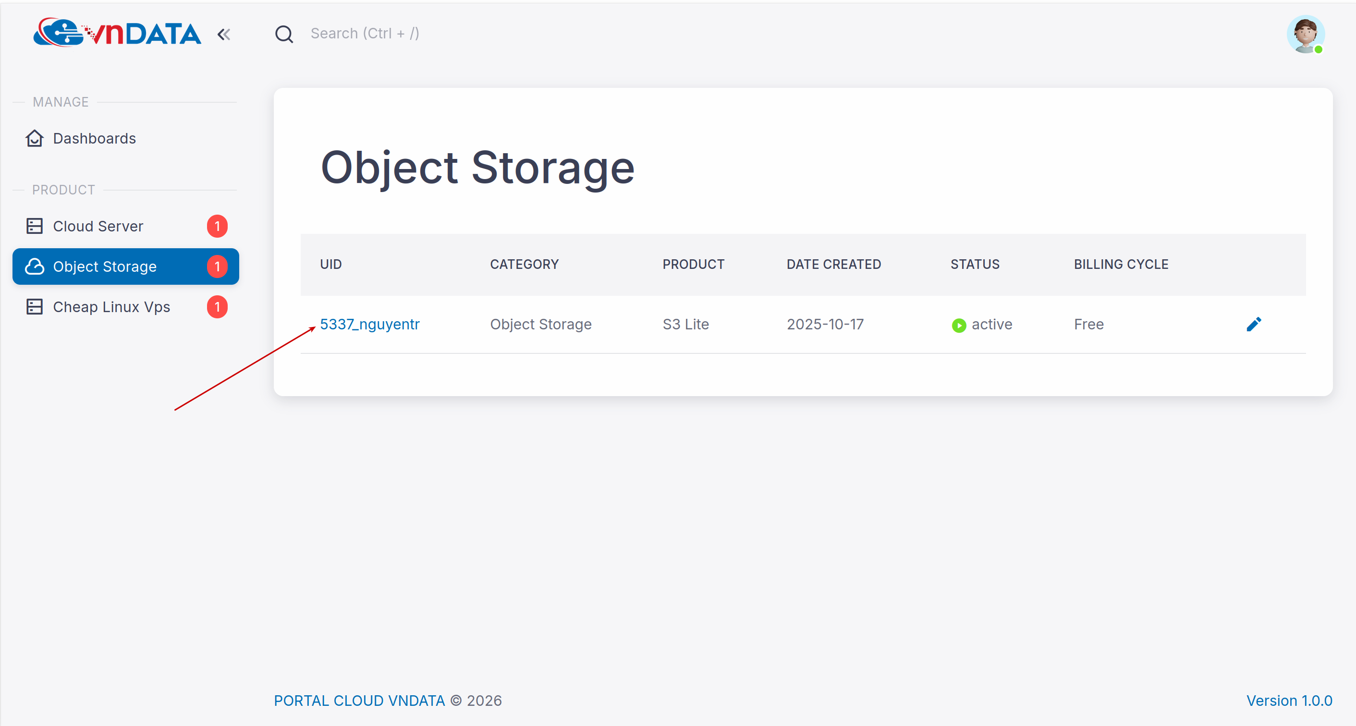The image size is (1356, 726).
Task: Open the user avatar menu
Action: click(x=1306, y=34)
